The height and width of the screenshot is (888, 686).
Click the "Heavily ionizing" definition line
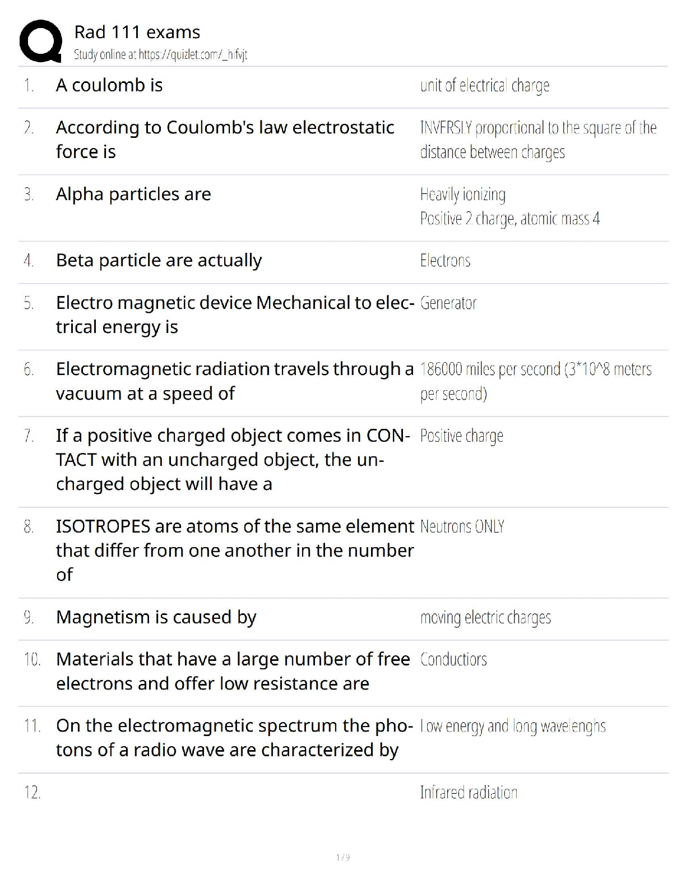(x=462, y=195)
